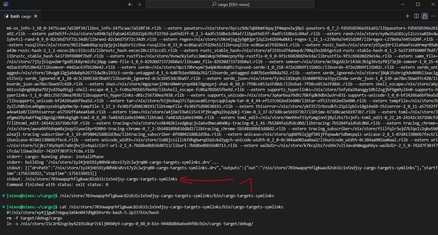Split the terminal using the split icon
The height and width of the screenshot is (235, 438).
point(416,16)
